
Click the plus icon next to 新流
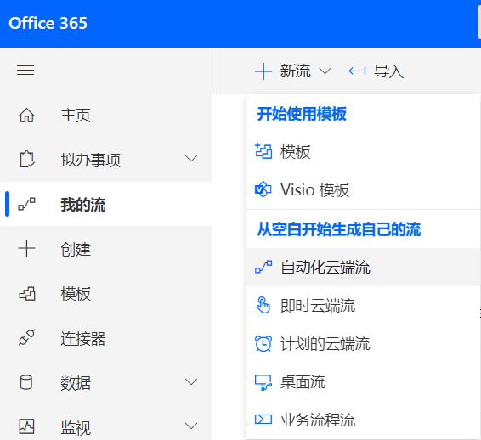[x=263, y=71]
